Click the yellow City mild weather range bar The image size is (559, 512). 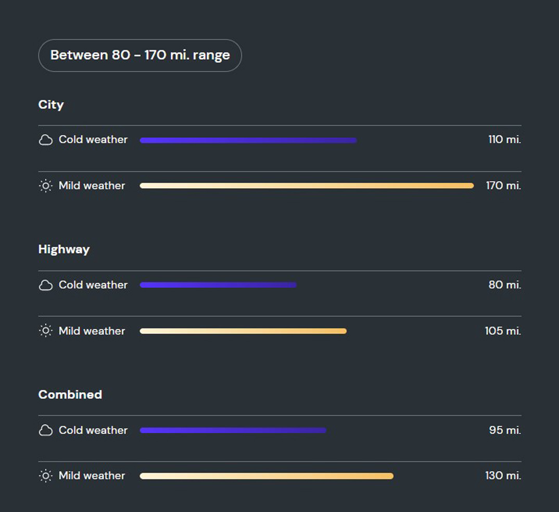(x=307, y=185)
